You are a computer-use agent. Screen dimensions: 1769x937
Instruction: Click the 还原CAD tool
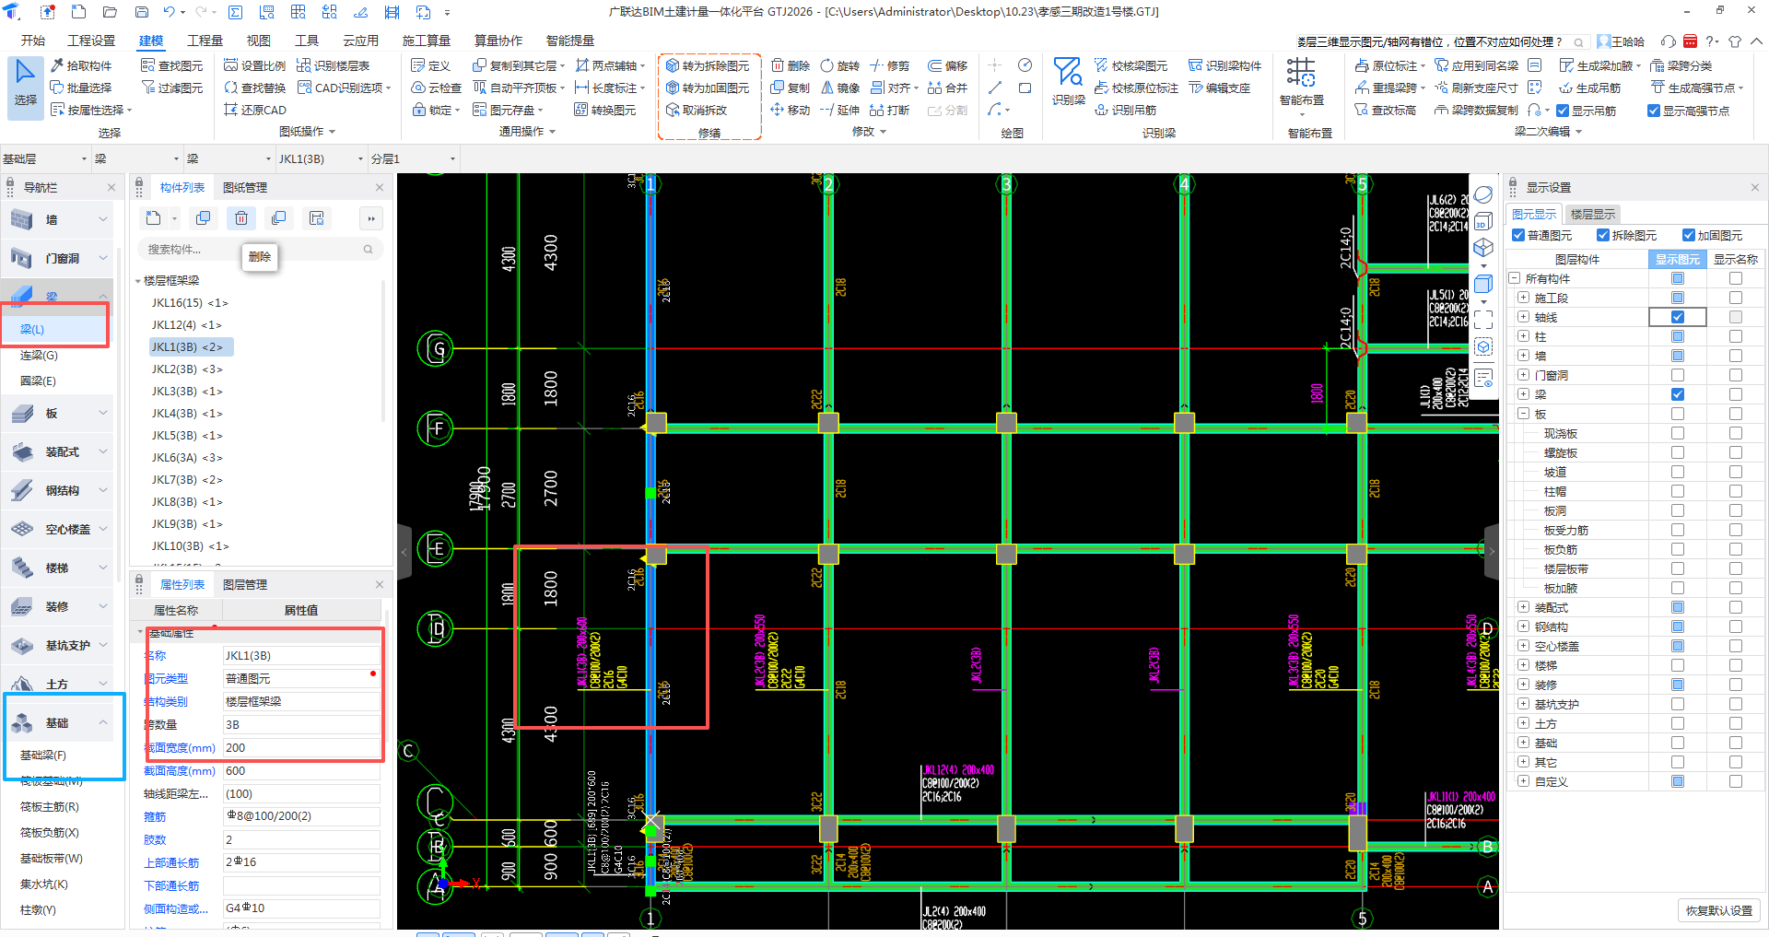pyautogui.click(x=254, y=110)
